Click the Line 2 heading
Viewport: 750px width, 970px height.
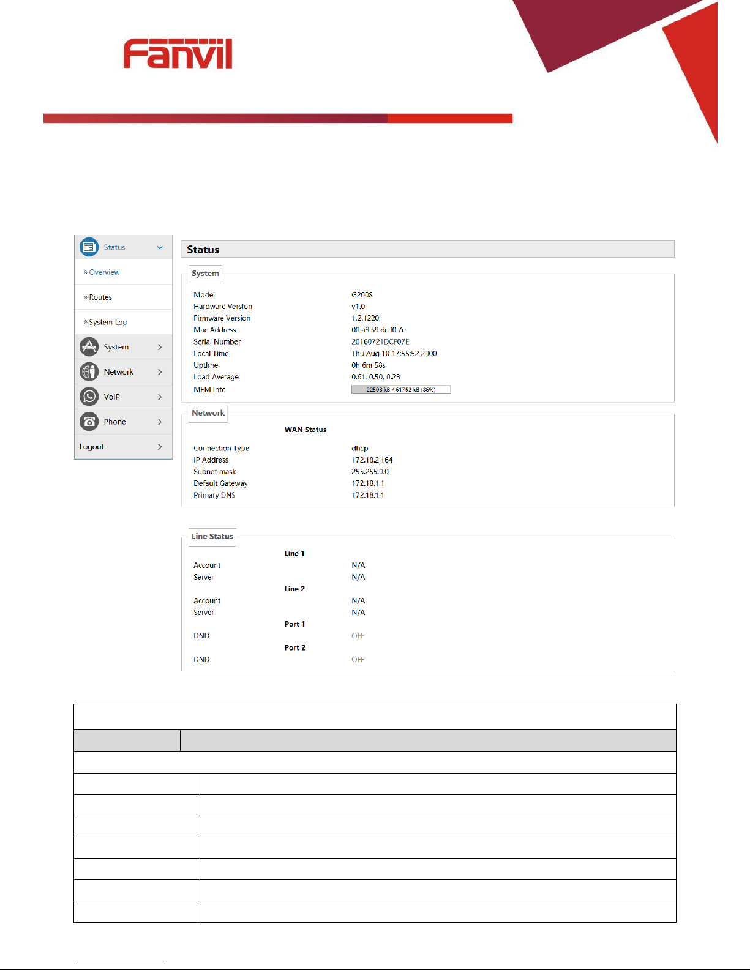tap(294, 589)
